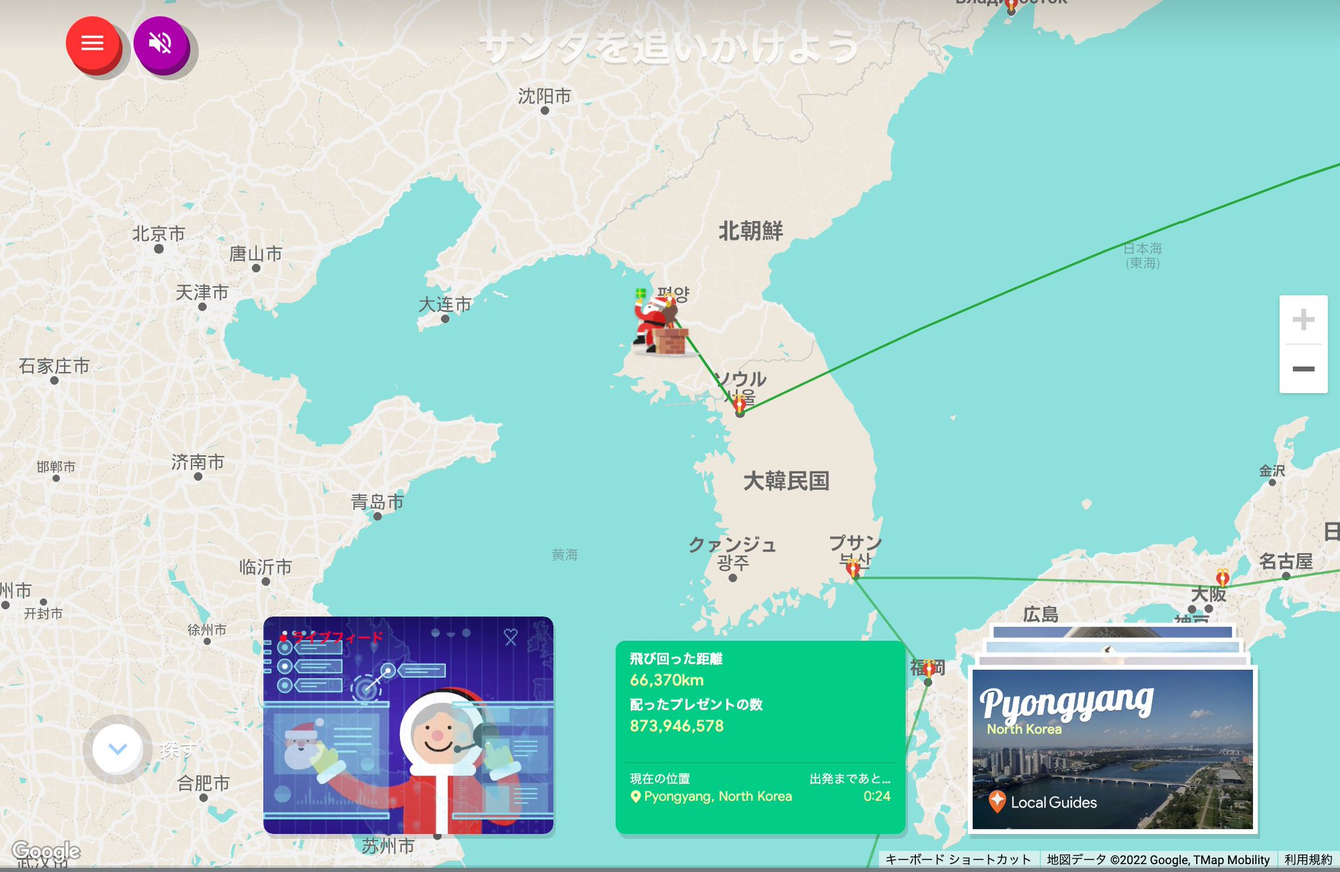Click the Vladivostok pin at top edge
Viewport: 1340px width, 872px height.
1012,6
